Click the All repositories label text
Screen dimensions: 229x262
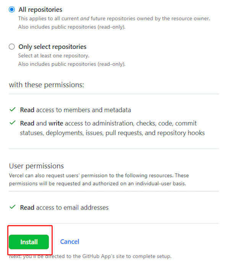(40, 10)
